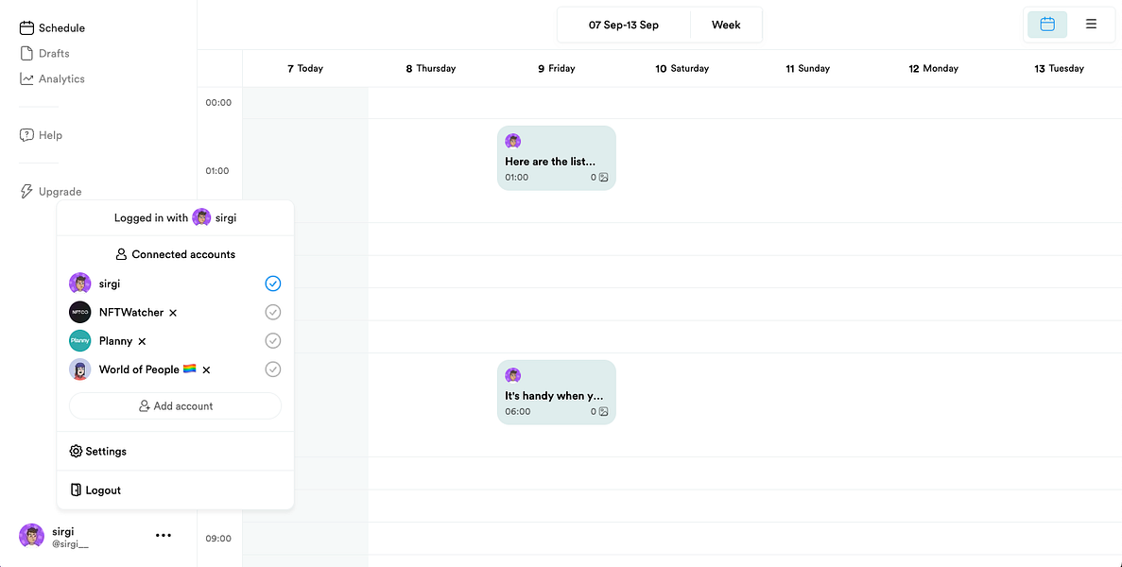Screen dimensions: 1122x567
Task: Click the Help question bubble icon
Action: click(x=26, y=135)
